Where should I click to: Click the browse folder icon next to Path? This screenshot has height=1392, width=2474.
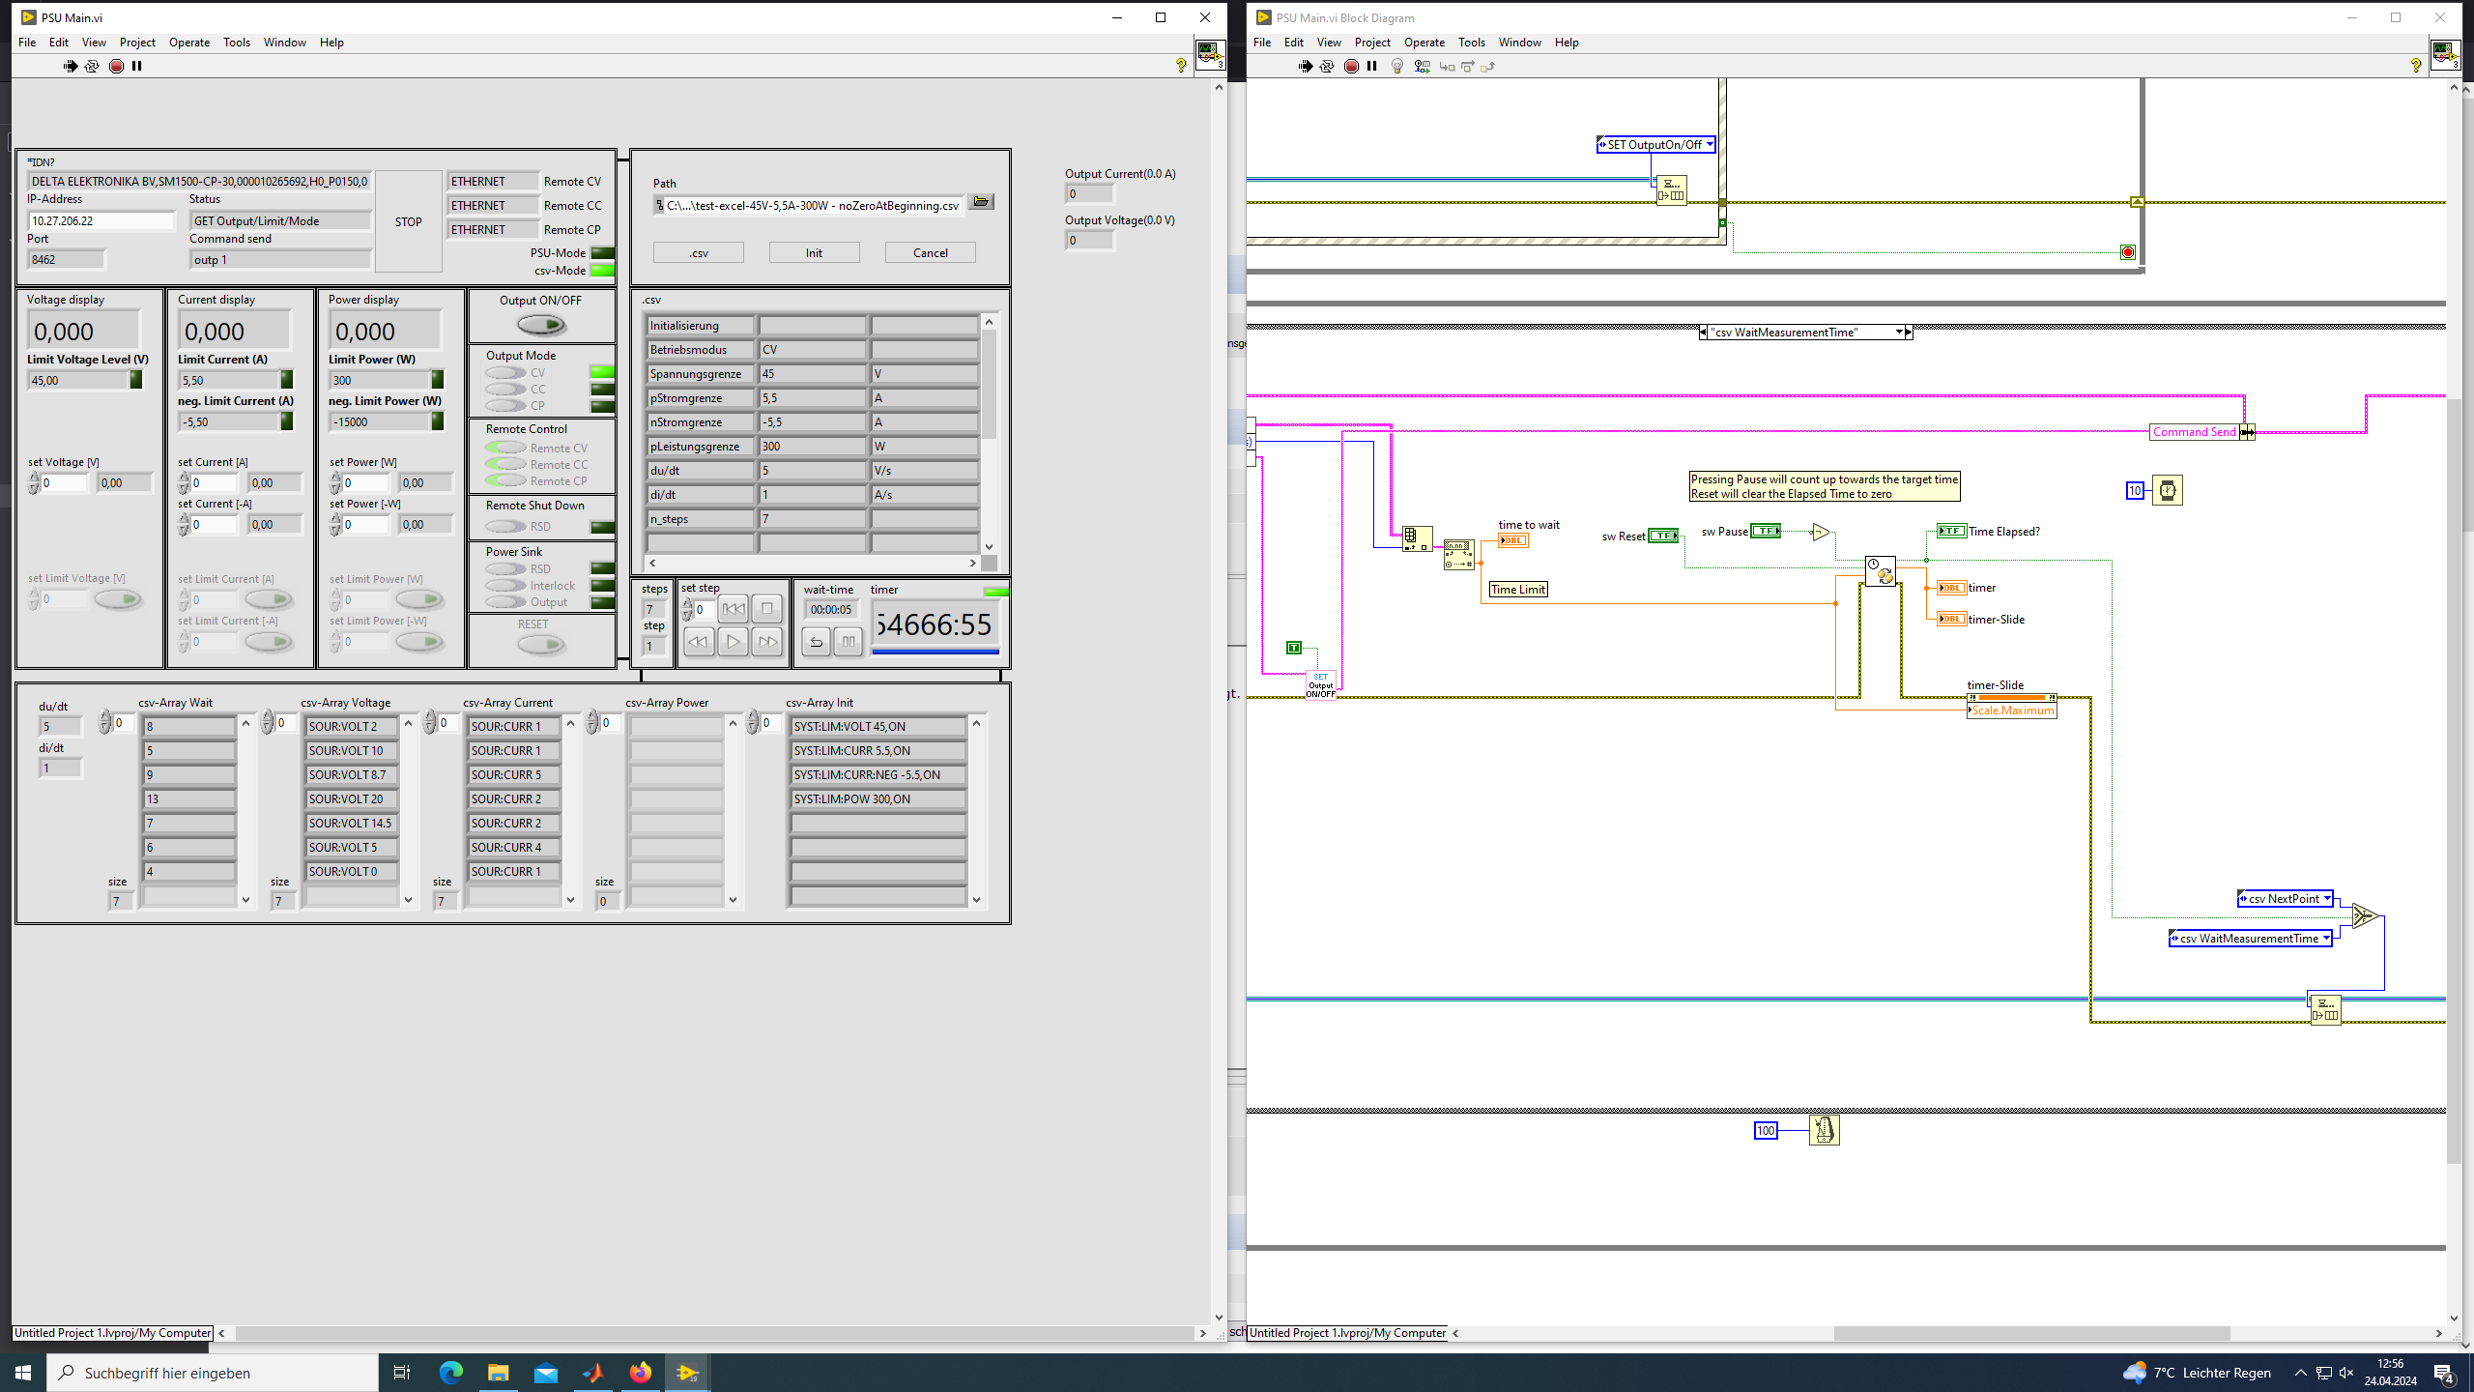981,202
